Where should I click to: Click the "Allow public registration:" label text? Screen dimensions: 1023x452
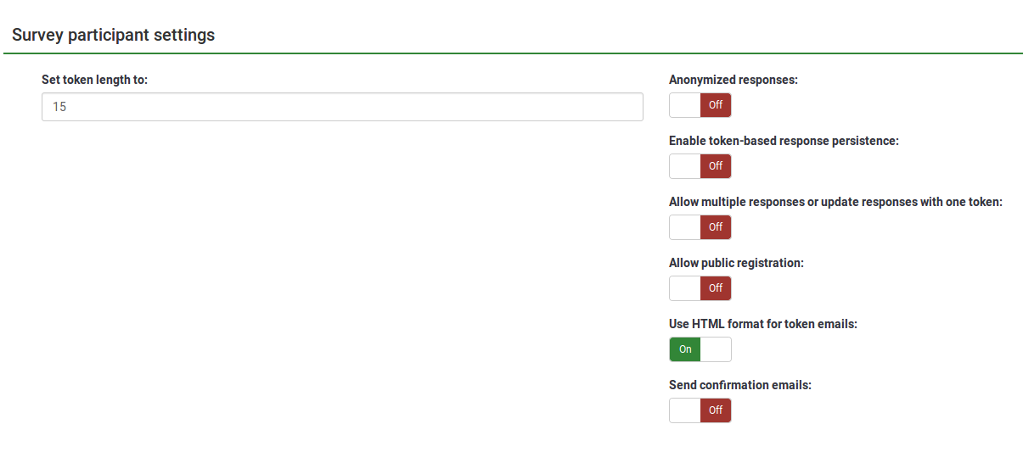(736, 263)
